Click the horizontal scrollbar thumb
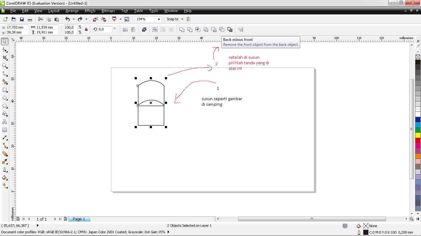421x236 pixels. [x=312, y=219]
